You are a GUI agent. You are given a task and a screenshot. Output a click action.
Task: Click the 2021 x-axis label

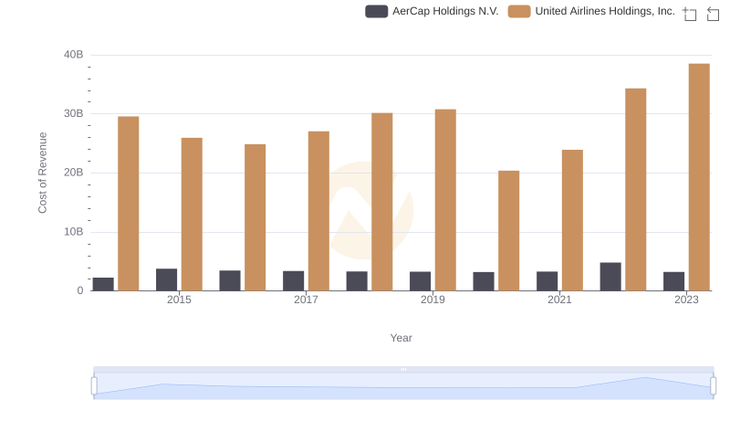(x=559, y=300)
